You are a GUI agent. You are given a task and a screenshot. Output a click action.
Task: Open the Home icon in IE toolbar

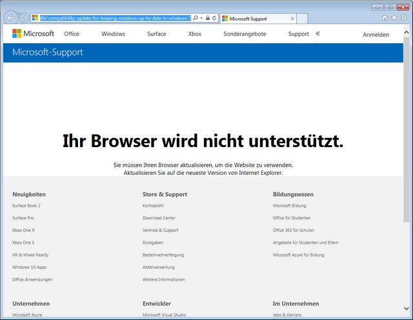point(385,17)
